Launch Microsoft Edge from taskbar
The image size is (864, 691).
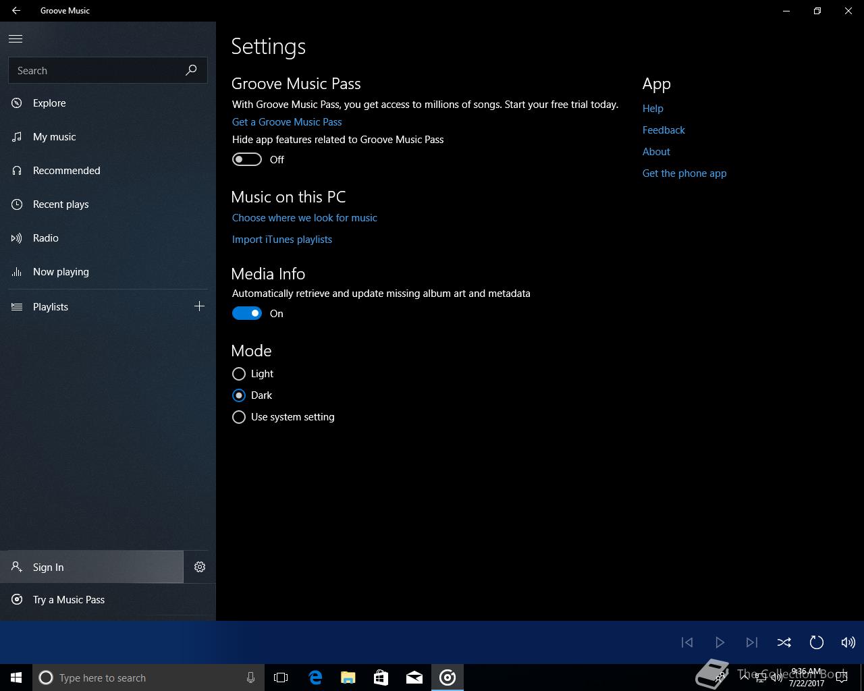pyautogui.click(x=315, y=678)
